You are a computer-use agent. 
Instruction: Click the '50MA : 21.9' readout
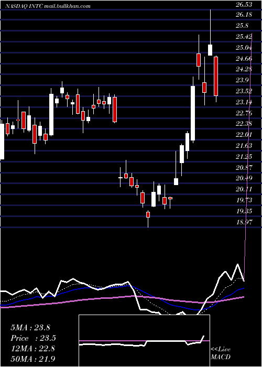(32, 359)
